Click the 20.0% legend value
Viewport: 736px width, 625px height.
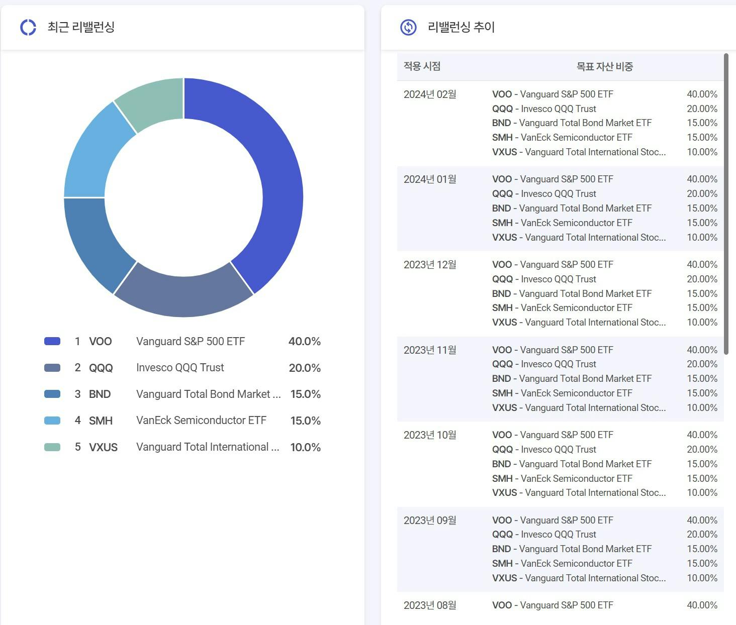305,368
